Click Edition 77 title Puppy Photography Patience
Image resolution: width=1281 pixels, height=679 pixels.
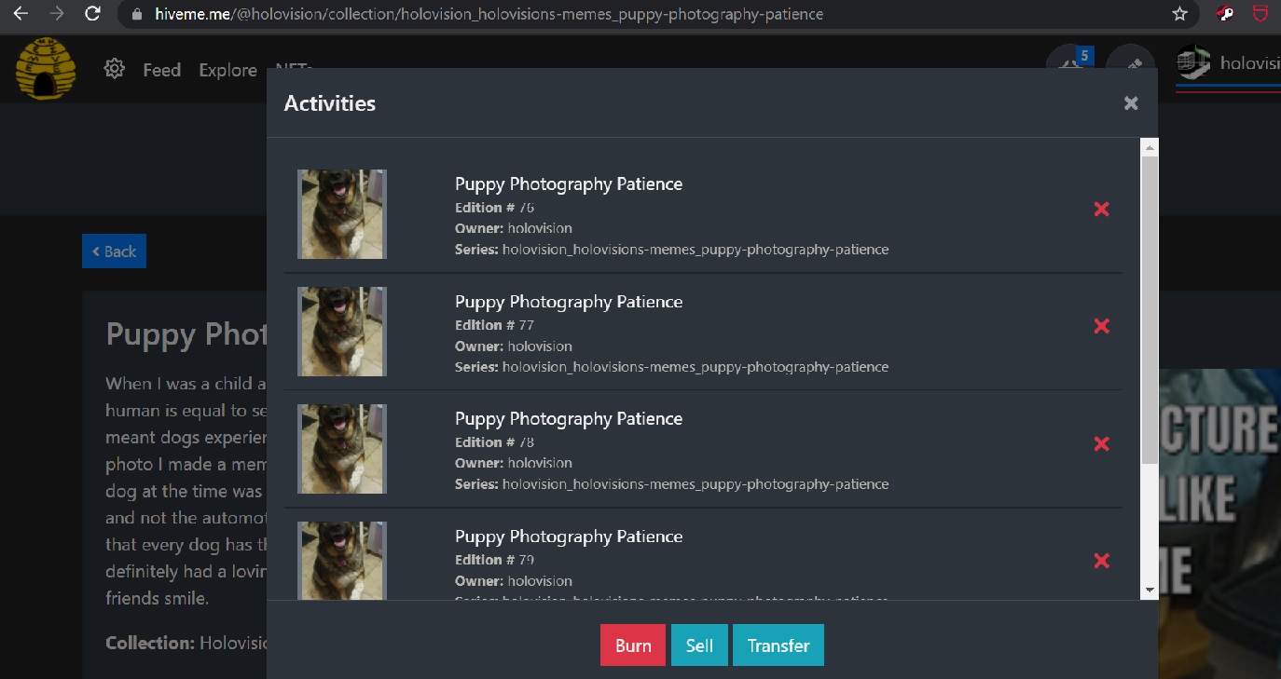pos(569,302)
